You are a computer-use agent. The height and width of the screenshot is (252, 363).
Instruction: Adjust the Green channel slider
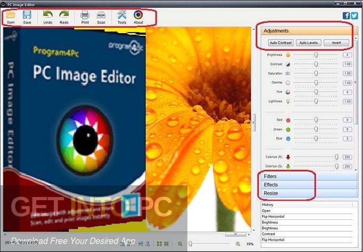pos(316,129)
